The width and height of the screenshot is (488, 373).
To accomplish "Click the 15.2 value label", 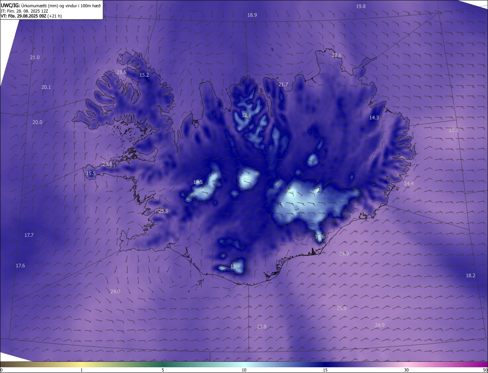I will click(144, 75).
